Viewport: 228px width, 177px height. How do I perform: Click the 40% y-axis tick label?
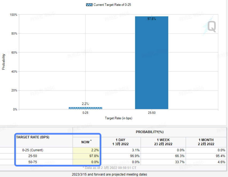tap(14, 72)
